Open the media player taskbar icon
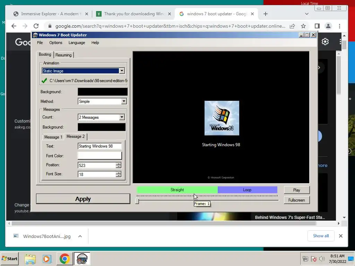The height and width of the screenshot is (266, 355). point(47,259)
